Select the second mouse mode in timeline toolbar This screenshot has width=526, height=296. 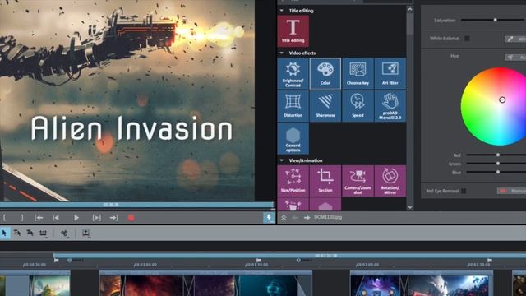(17, 233)
